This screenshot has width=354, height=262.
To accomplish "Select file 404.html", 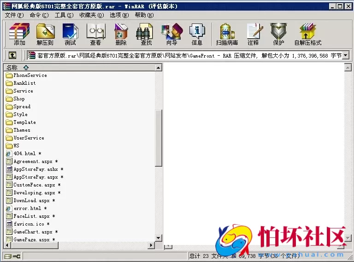I will [24, 153].
